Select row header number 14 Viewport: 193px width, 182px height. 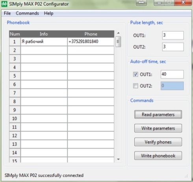pos(15,153)
